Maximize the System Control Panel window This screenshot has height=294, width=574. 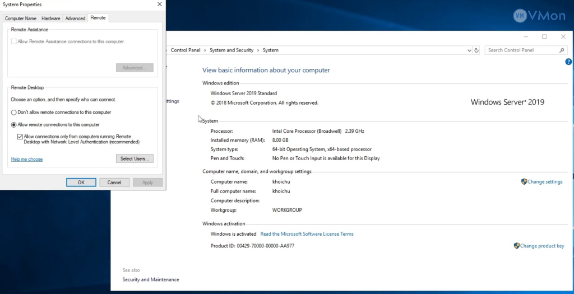[544, 36]
